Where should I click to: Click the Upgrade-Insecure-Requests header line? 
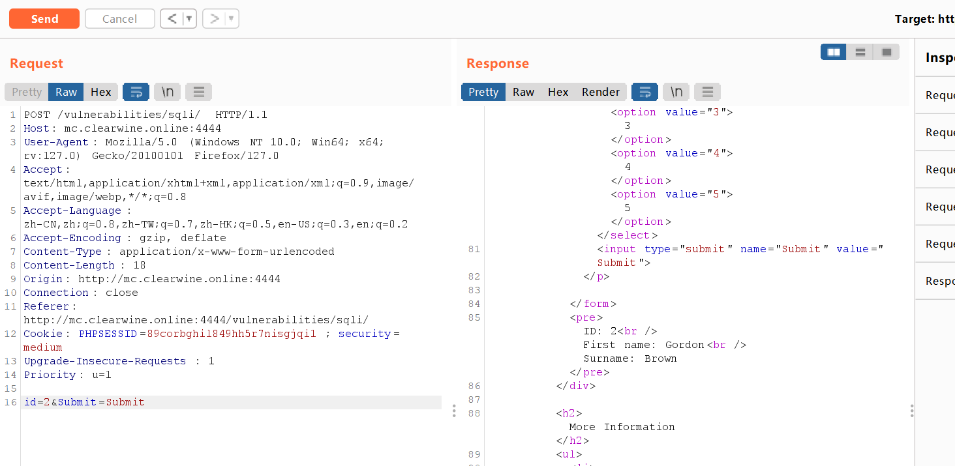[x=119, y=361]
